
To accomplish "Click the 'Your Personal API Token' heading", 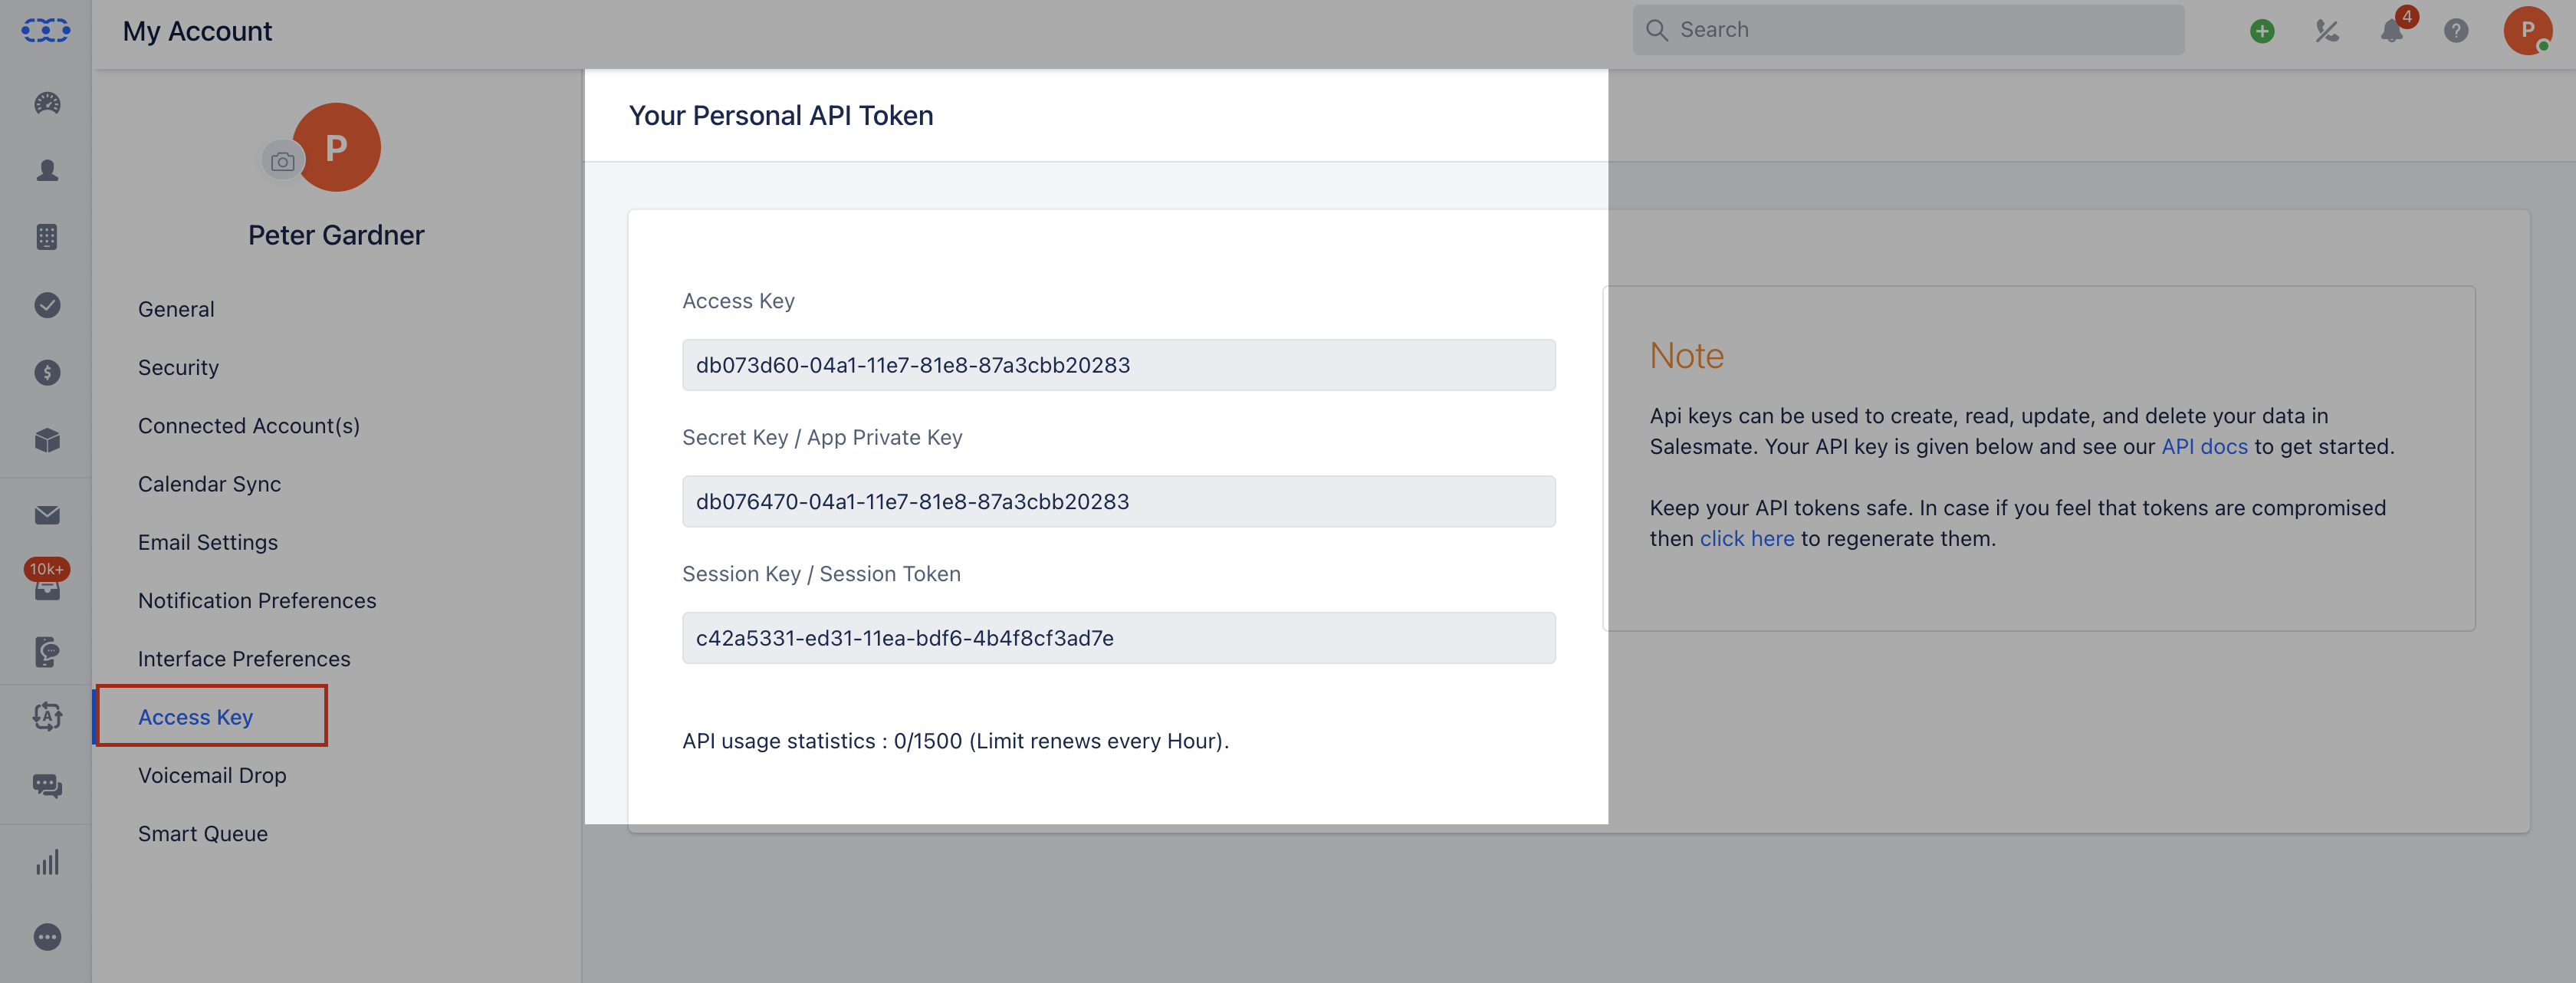I will click(781, 116).
